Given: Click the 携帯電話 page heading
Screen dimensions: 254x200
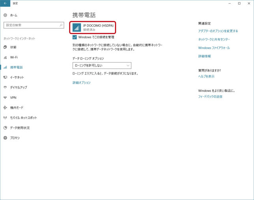Looking at the screenshot, I should point(84,15).
